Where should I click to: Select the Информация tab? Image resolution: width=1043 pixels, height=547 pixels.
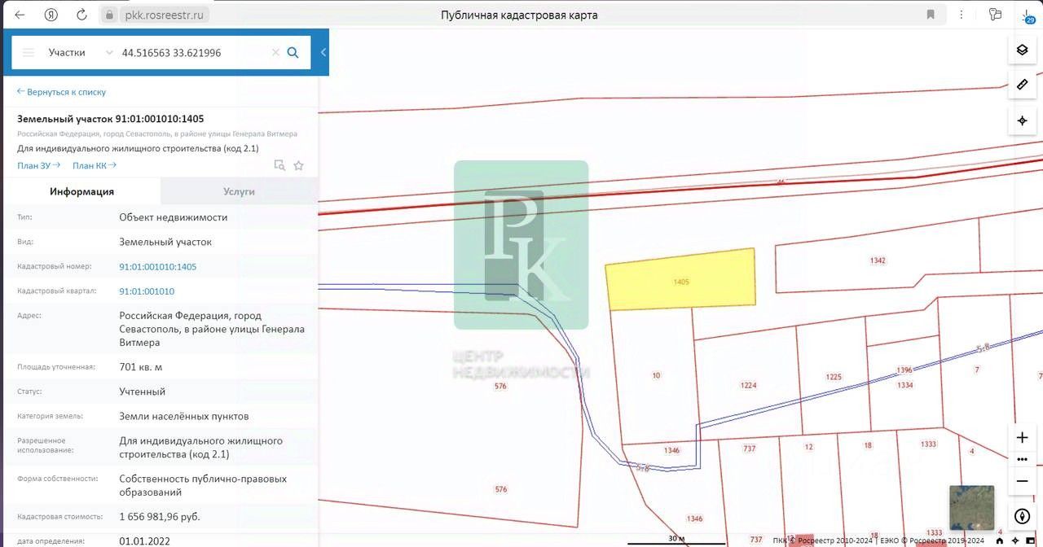coord(81,191)
